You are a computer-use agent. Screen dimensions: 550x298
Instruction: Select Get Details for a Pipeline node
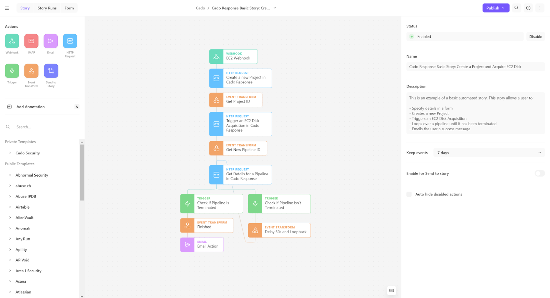point(241,175)
